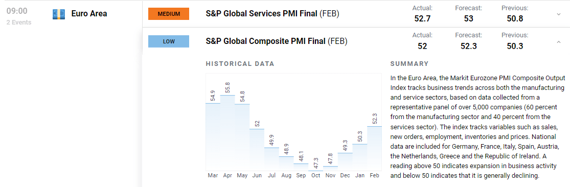Click the MEDIUM importance badge
570x187 pixels.
pyautogui.click(x=169, y=14)
